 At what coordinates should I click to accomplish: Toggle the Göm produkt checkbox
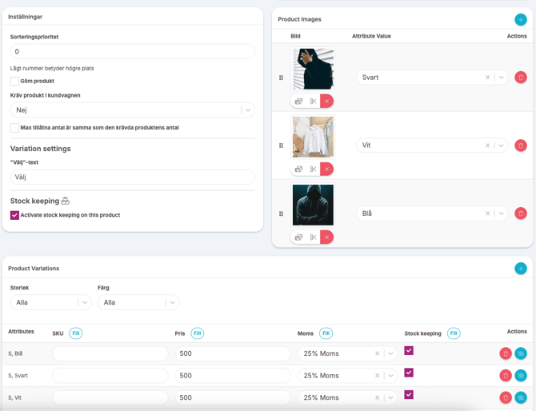click(14, 82)
